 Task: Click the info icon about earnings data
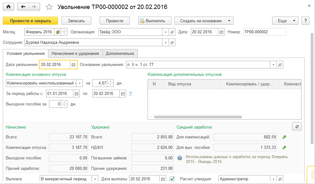coord(180,158)
